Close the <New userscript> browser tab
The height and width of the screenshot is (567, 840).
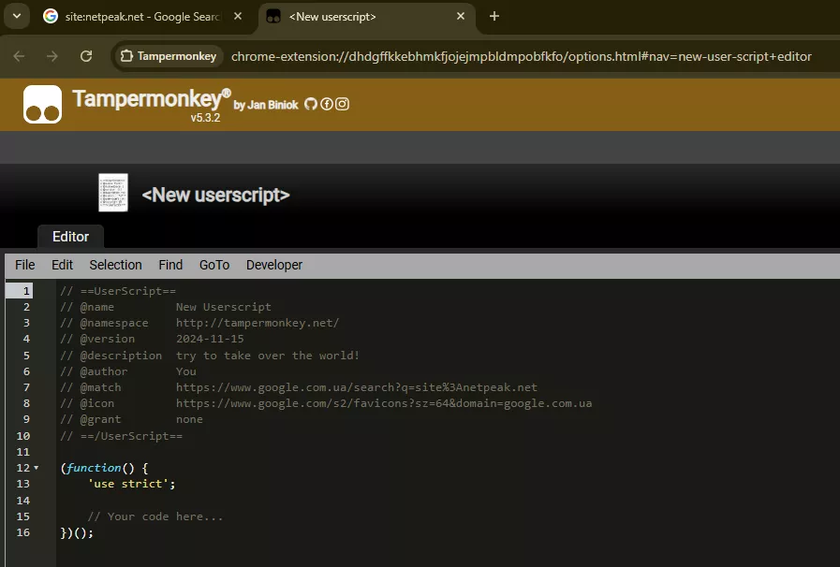tap(460, 17)
